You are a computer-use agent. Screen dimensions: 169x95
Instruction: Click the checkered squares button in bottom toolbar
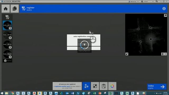[x=95, y=86]
